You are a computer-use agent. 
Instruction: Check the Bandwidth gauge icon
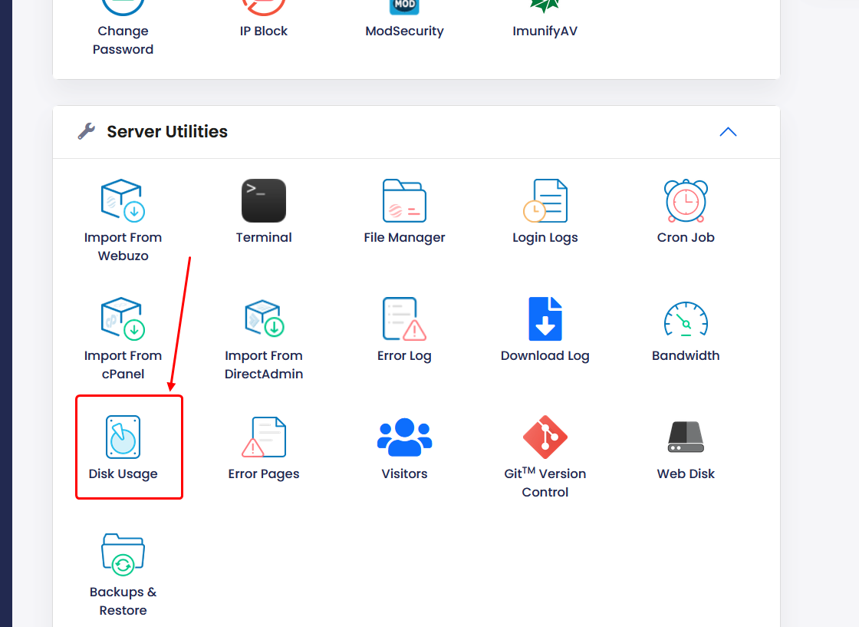686,319
